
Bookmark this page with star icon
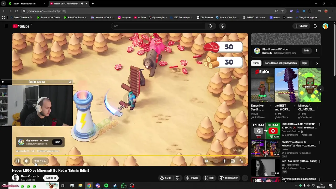(x=282, y=11)
